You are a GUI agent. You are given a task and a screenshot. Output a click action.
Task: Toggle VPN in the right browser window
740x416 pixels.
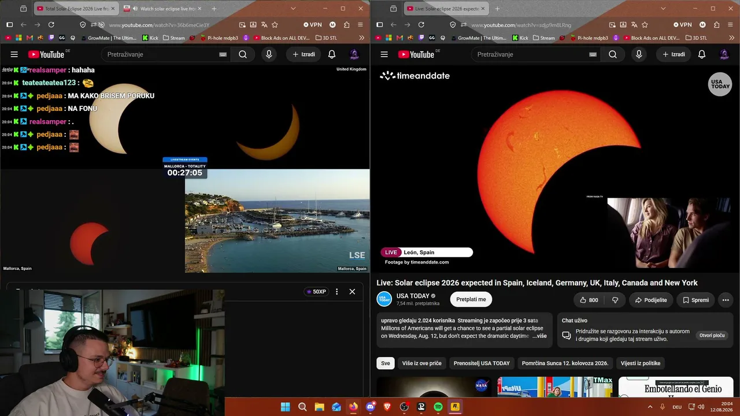click(x=683, y=25)
